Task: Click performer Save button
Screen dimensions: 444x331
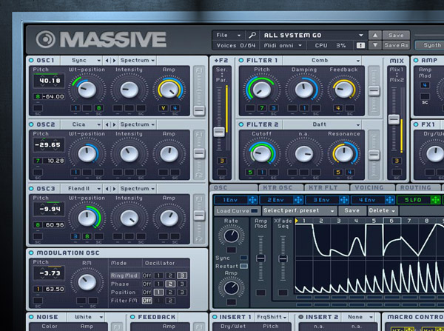Action: [351, 211]
